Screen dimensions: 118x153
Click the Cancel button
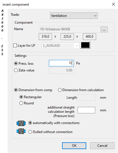[x=102, y=146]
